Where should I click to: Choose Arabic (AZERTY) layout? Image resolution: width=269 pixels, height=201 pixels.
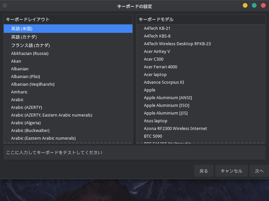[x=68, y=107]
